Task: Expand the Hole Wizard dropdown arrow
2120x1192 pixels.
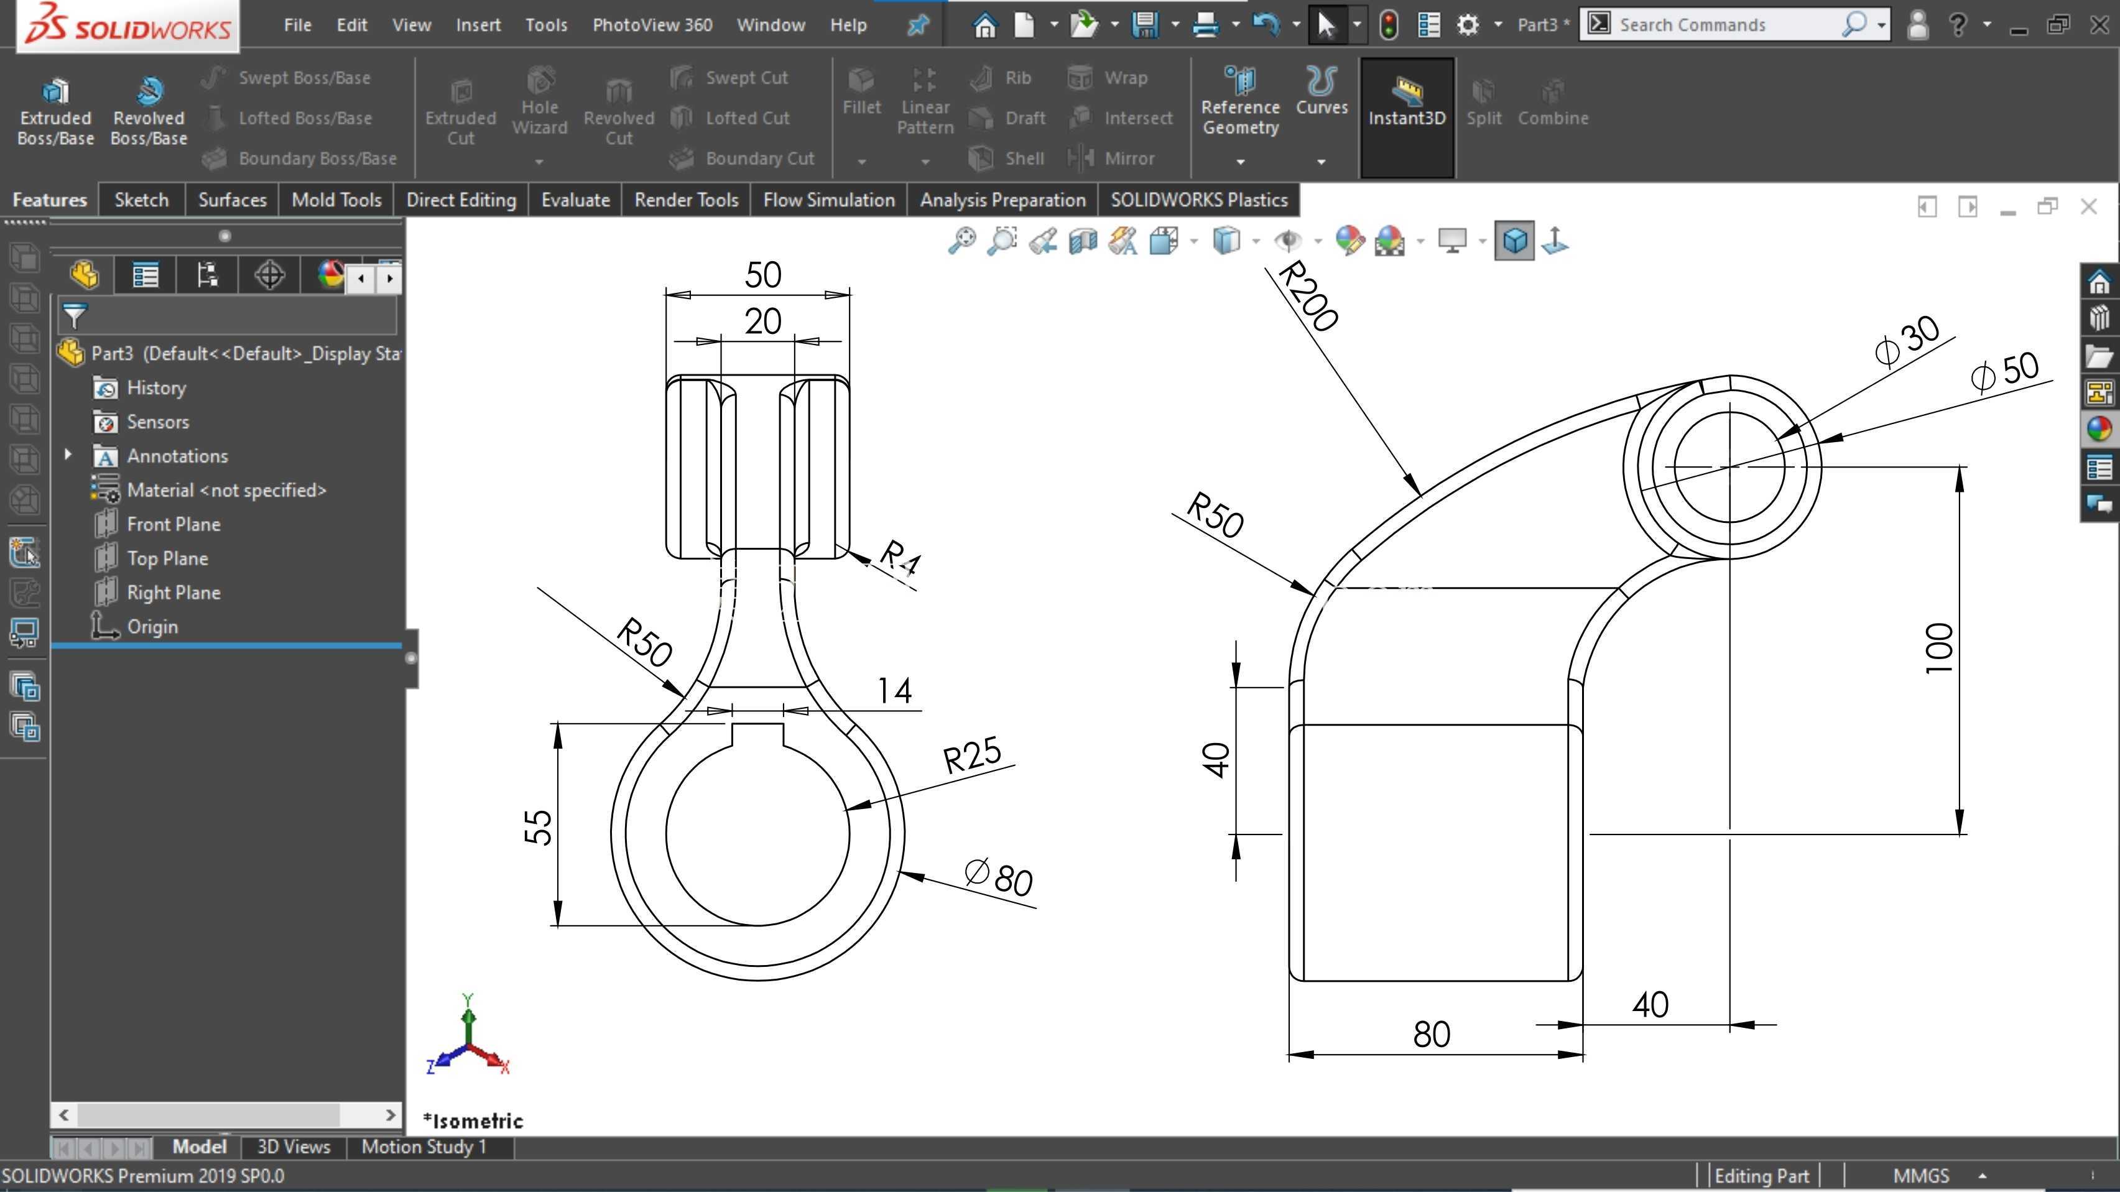Action: point(539,162)
